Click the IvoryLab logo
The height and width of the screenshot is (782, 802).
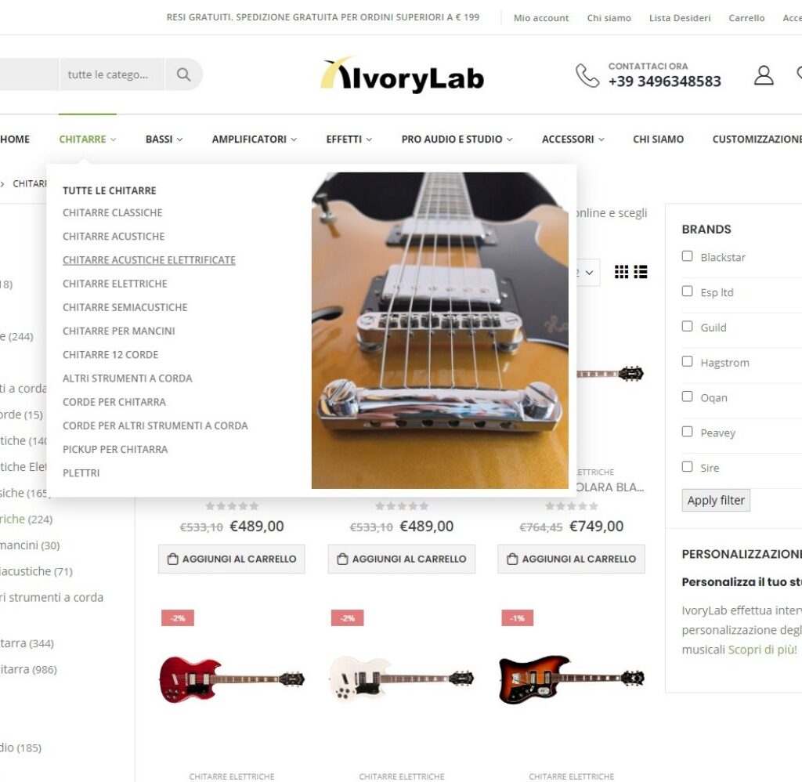click(x=402, y=74)
